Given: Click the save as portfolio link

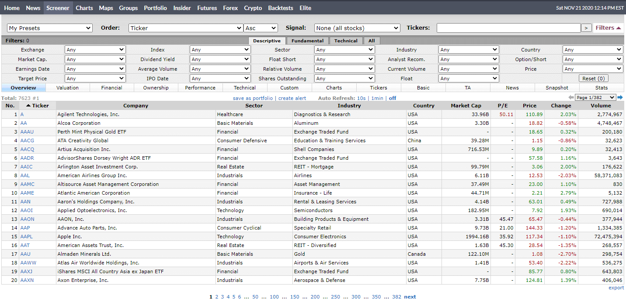Looking at the screenshot, I should pyautogui.click(x=253, y=98).
